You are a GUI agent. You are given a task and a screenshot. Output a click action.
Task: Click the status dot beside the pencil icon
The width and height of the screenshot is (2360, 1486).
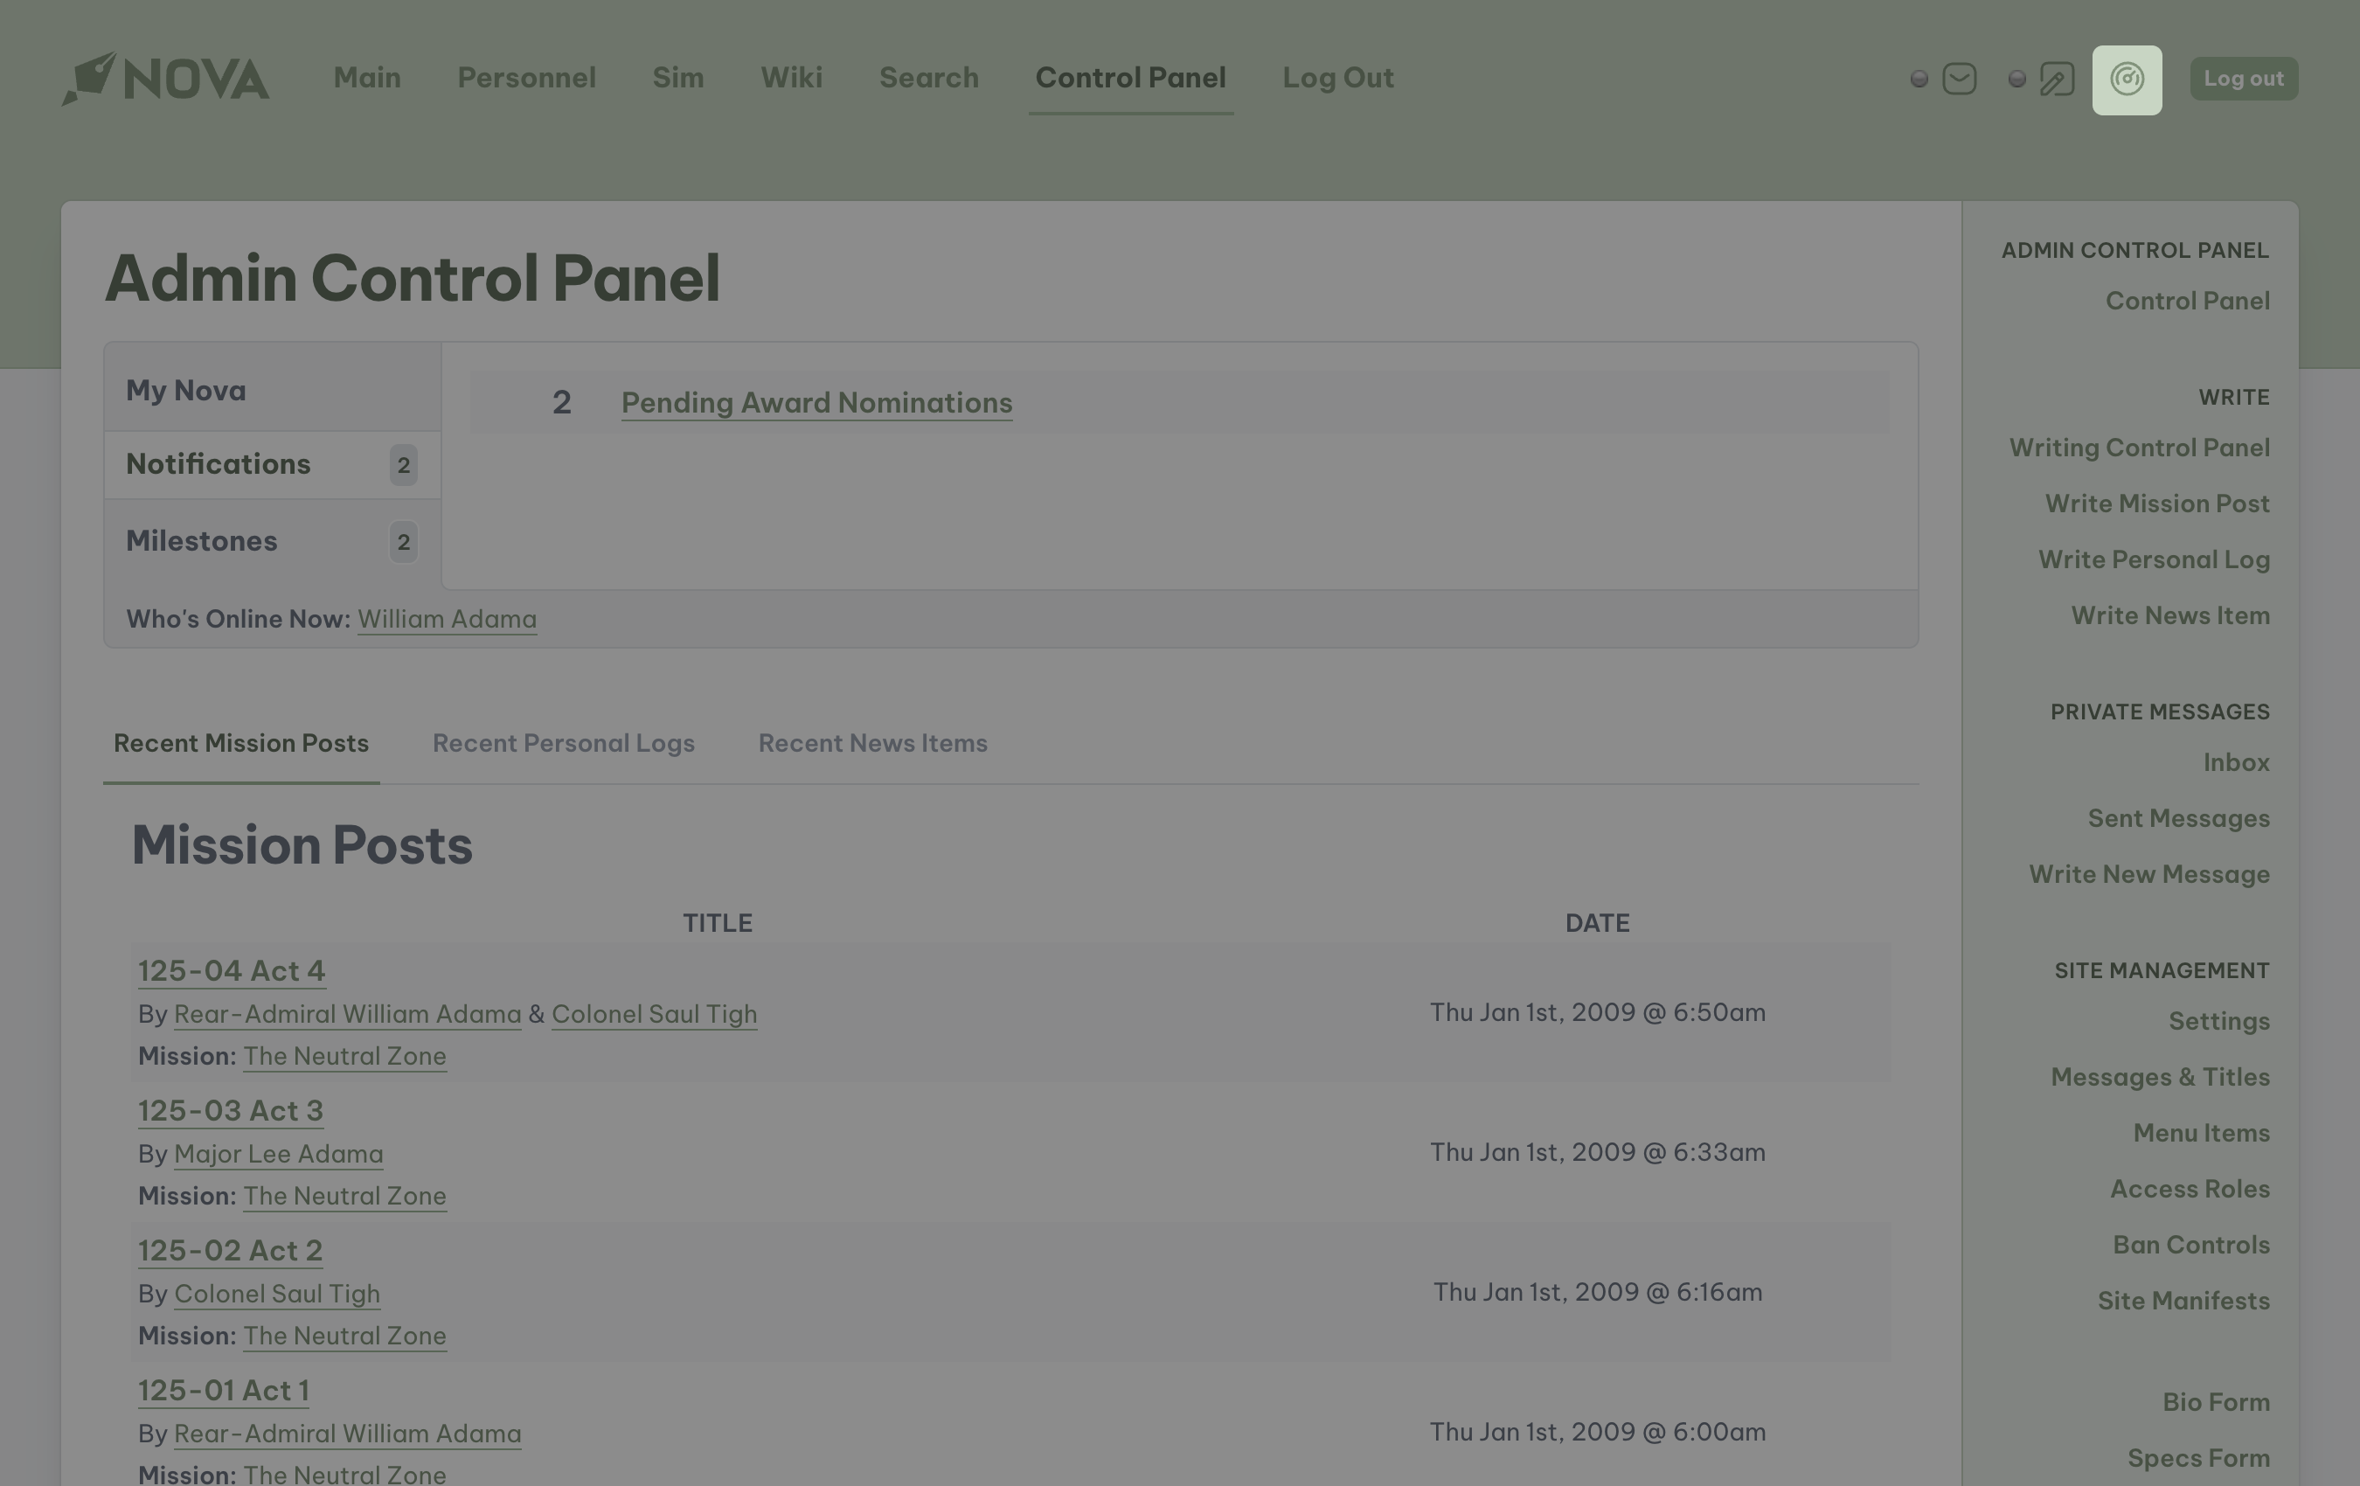[x=2016, y=79]
